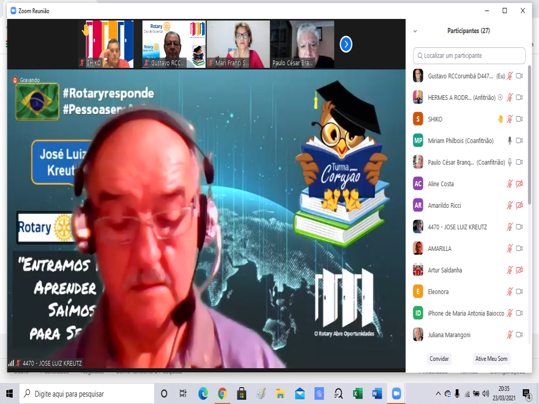Image resolution: width=539 pixels, height=404 pixels.
Task: Select 4470 - JOSE LUIZ KREUTZ in participant list
Action: (x=457, y=227)
